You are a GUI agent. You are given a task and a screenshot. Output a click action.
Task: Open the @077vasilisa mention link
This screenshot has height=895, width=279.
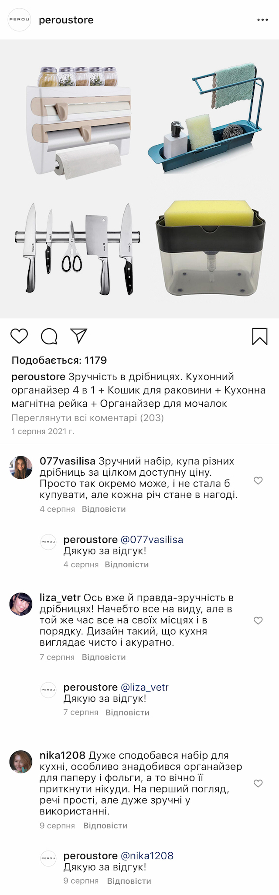[152, 540]
